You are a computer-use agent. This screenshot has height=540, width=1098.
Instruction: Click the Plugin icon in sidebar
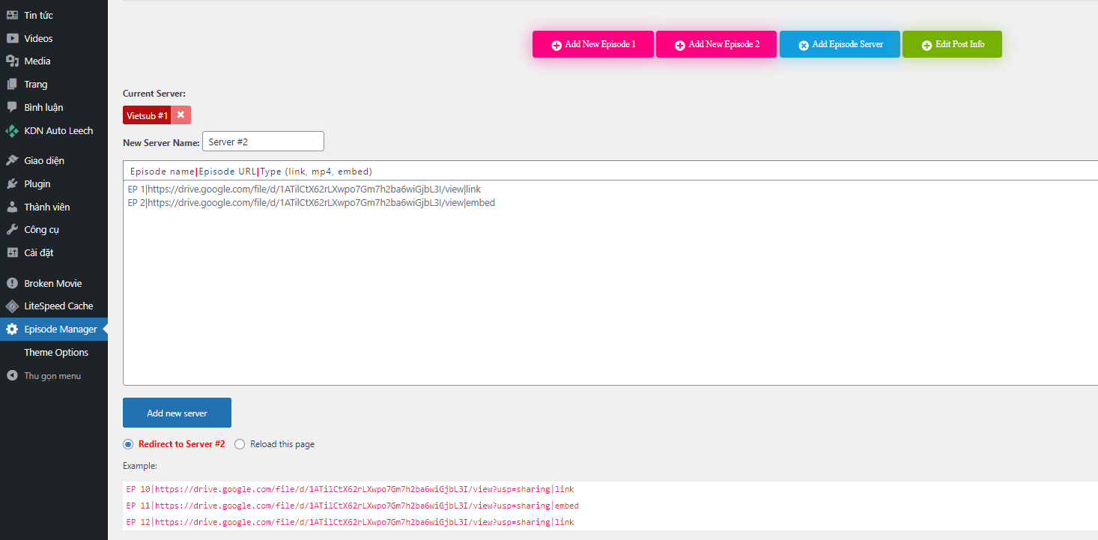tap(12, 183)
